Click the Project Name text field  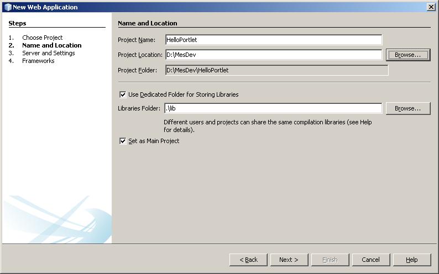click(274, 40)
